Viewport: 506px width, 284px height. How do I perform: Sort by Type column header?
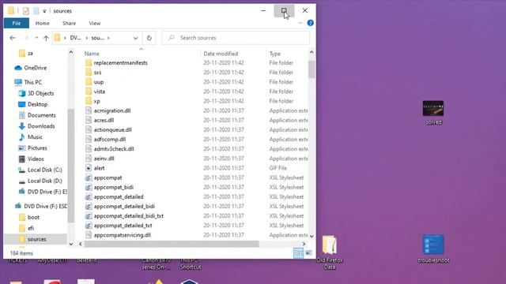point(275,54)
